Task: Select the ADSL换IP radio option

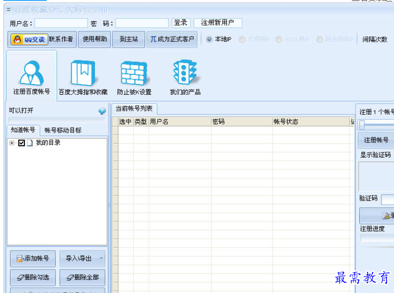Action: tap(279, 39)
